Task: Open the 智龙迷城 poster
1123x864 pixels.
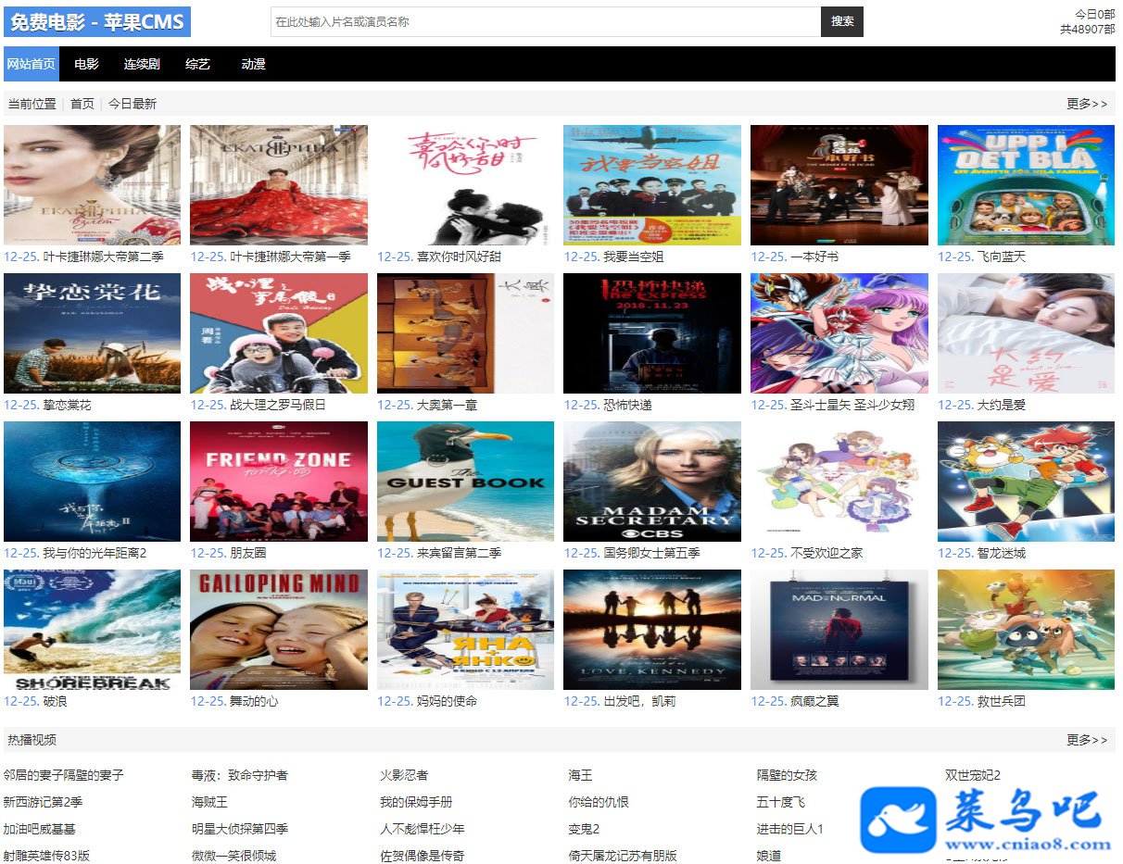Action: [x=1027, y=482]
